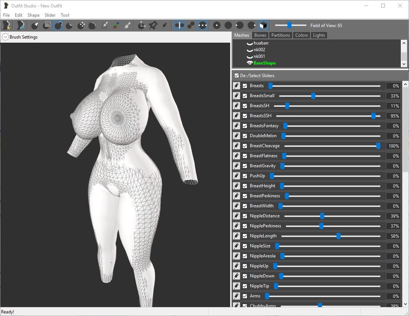This screenshot has width=409, height=316.
Task: Open the Slider menu
Action: (x=50, y=15)
